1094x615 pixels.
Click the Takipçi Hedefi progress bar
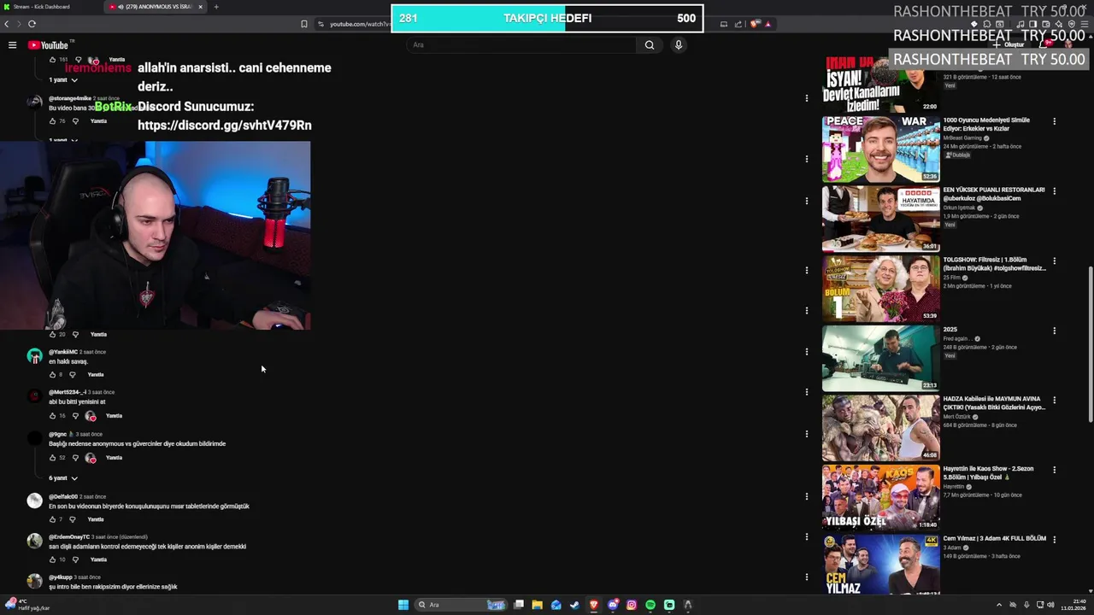547,18
